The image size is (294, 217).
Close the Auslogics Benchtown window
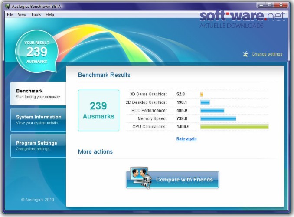tap(281, 5)
